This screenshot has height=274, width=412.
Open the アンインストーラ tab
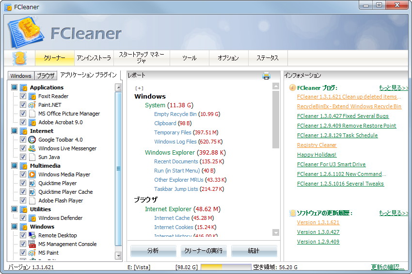pos(94,58)
